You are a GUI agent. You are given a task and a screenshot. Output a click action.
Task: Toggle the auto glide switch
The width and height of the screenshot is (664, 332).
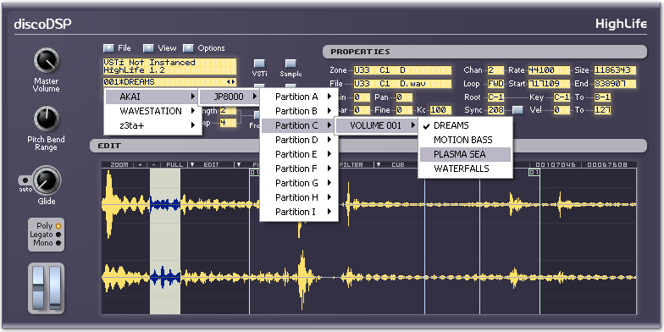[x=25, y=181]
